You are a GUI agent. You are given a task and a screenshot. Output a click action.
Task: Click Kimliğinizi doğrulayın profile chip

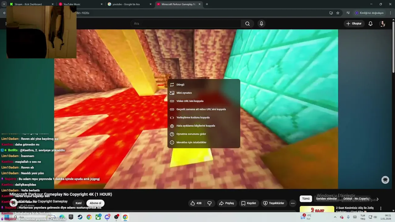point(369,13)
